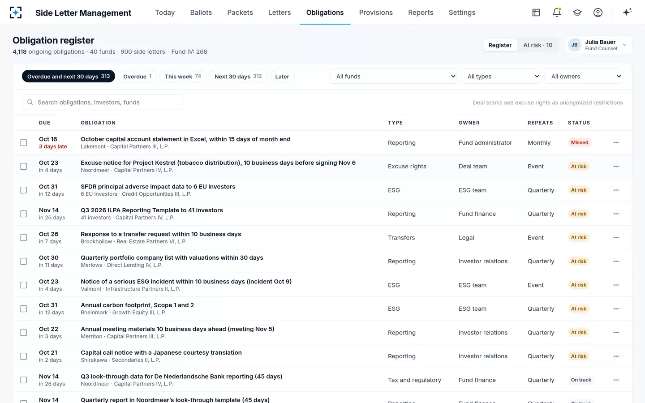Click the Missed status badge
The image size is (645, 403).
[x=580, y=142]
